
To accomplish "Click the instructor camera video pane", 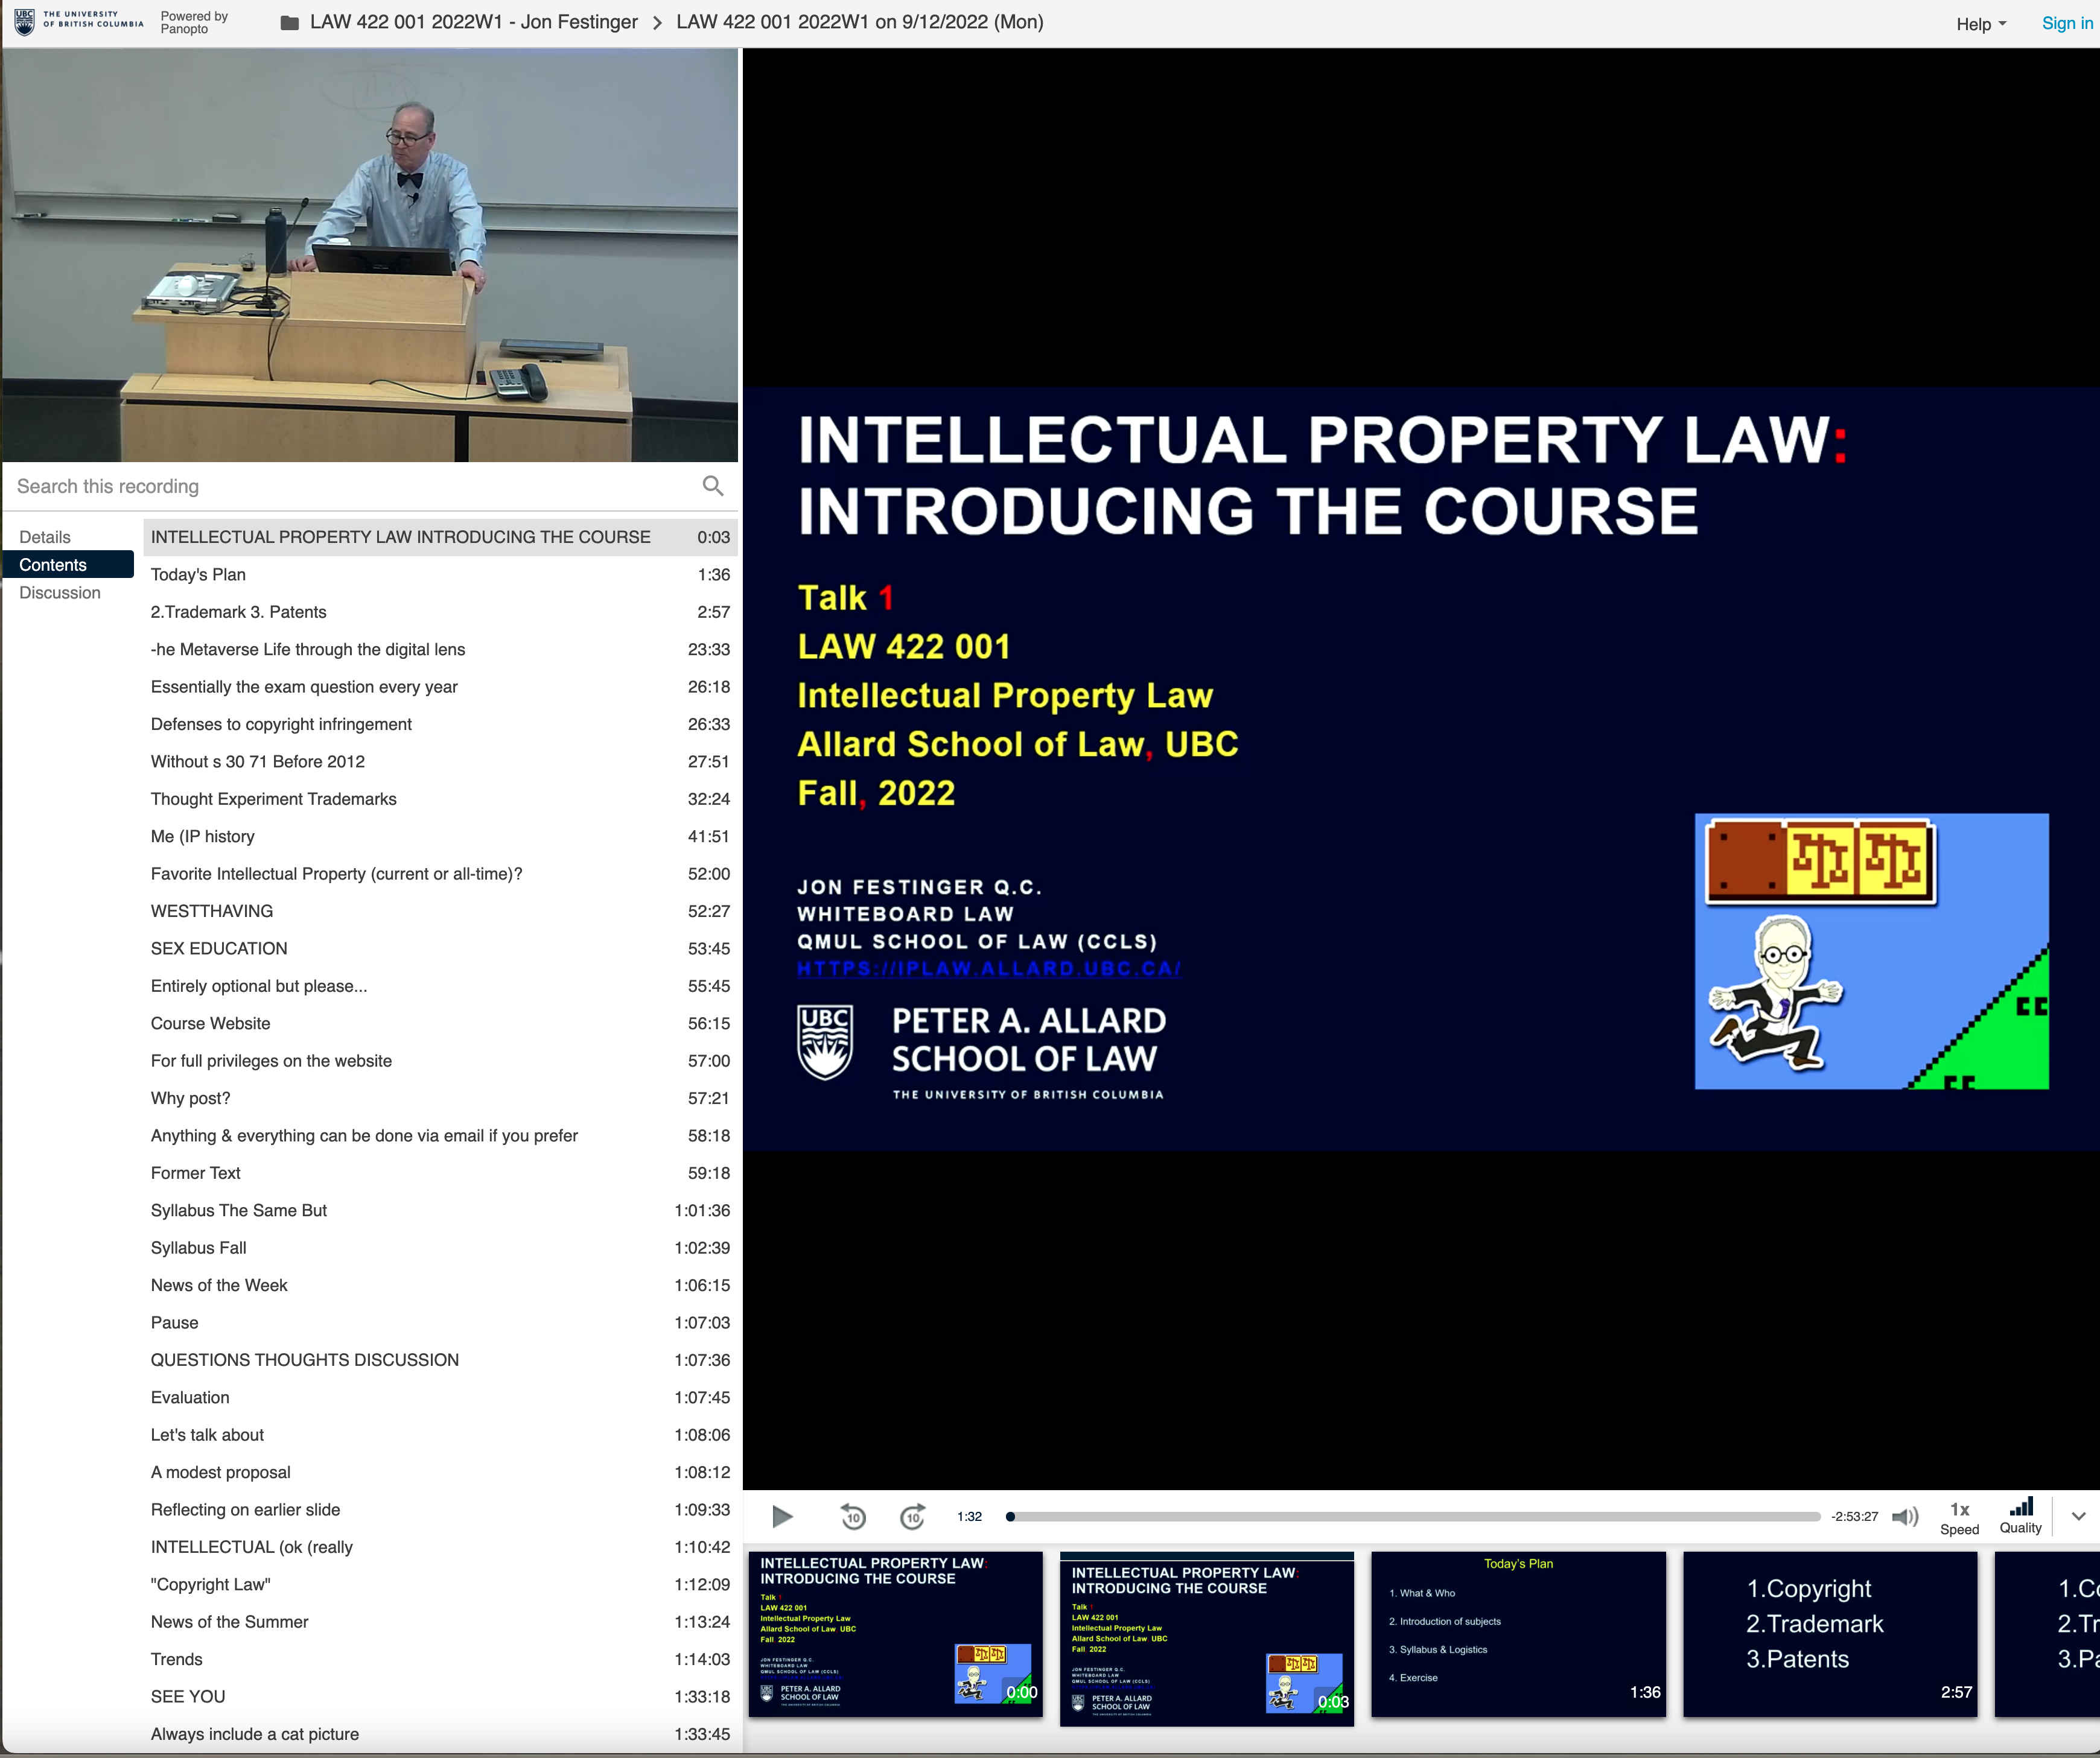I will [370, 255].
